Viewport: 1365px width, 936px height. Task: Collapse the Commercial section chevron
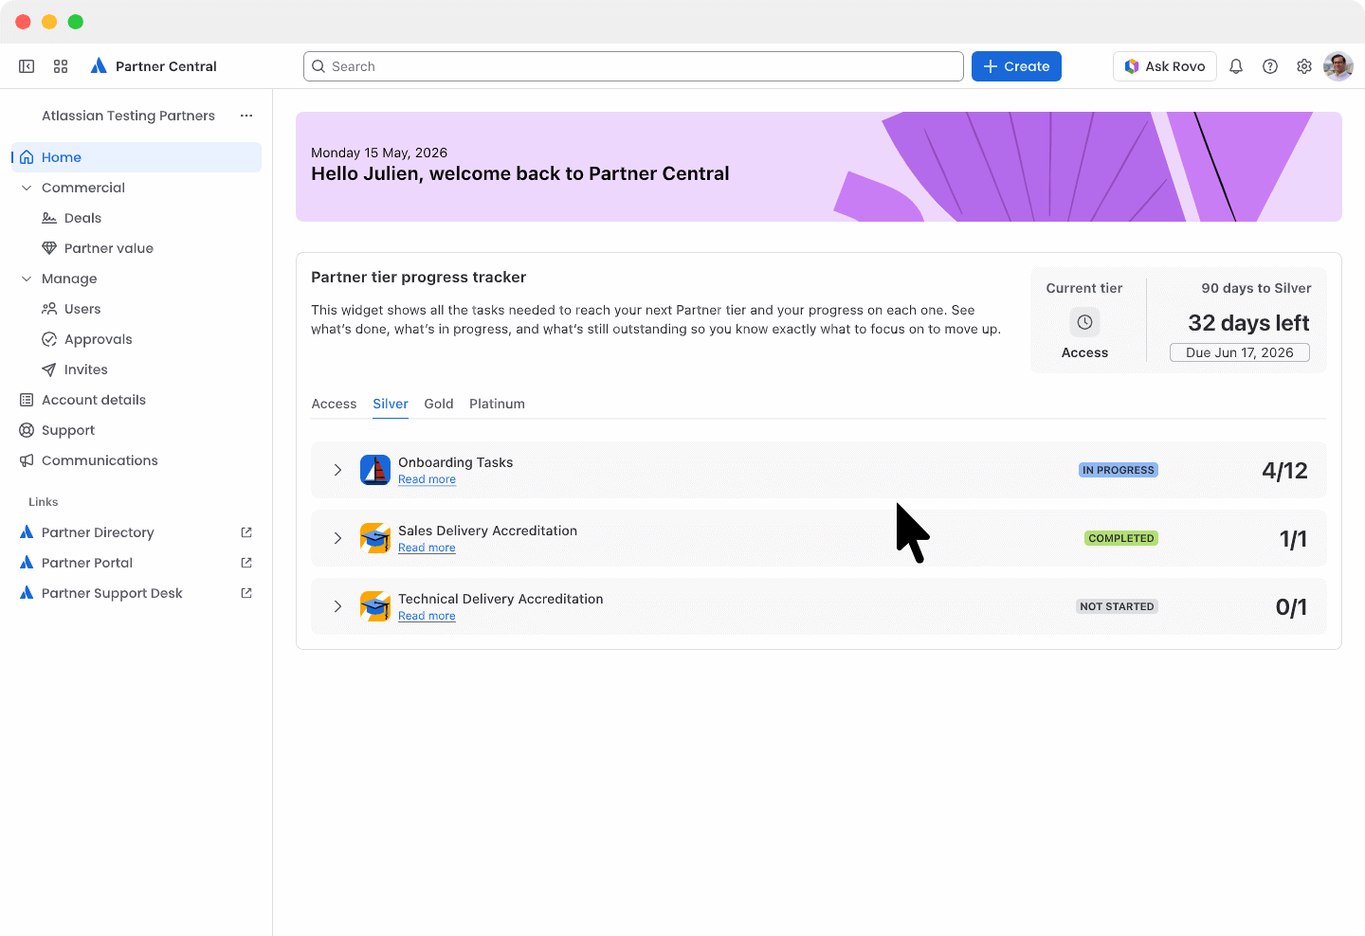(x=27, y=188)
